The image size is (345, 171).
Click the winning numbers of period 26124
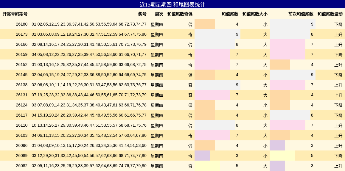tap(89, 105)
